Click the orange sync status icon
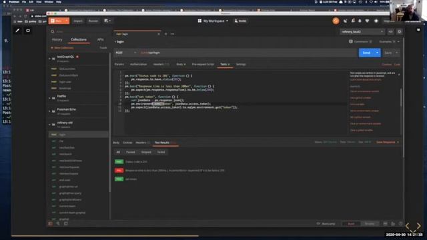 [336, 21]
